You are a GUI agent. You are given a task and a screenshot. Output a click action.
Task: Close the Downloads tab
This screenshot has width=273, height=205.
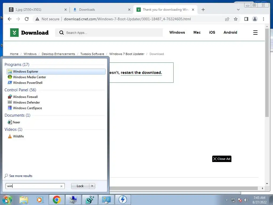pos(129,10)
